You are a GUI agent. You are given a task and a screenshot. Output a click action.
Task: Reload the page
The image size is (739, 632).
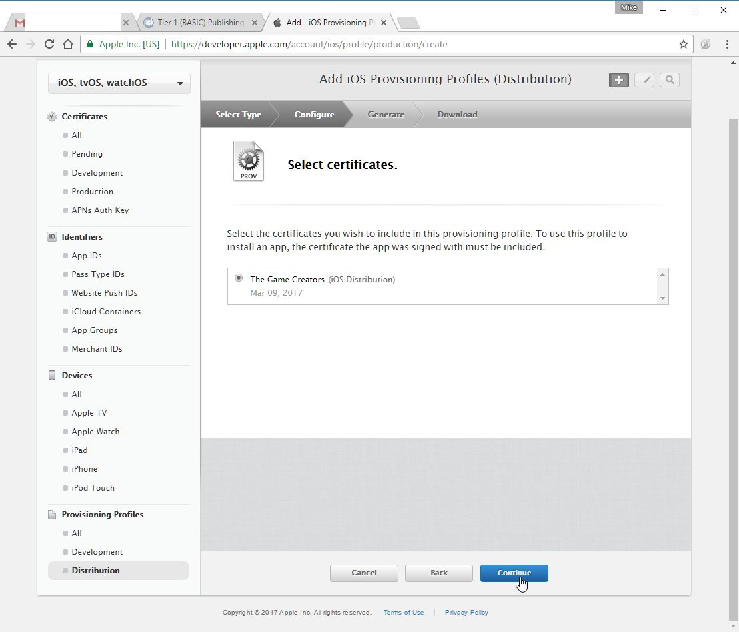pos(49,44)
